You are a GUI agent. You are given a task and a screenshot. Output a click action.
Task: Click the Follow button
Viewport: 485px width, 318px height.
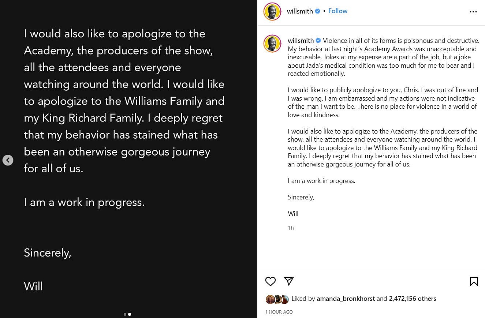click(x=337, y=11)
